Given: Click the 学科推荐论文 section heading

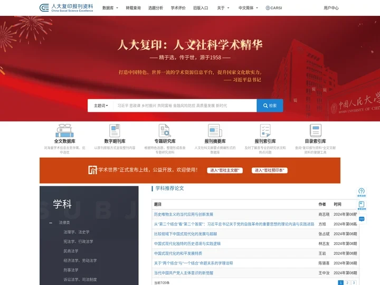Looking at the screenshot, I should (169, 188).
